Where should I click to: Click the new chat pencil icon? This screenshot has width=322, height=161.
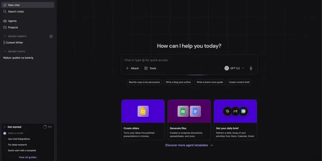click(5, 5)
